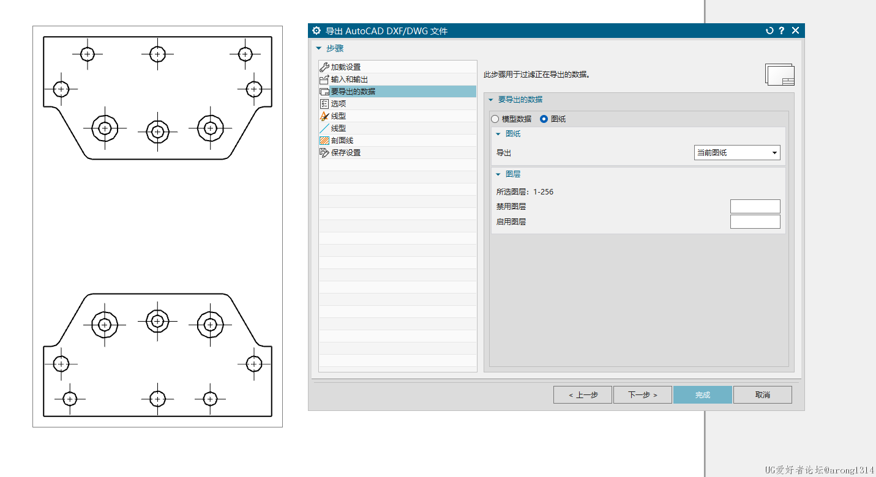Click the 完成 button
This screenshot has height=477, width=876.
click(703, 395)
